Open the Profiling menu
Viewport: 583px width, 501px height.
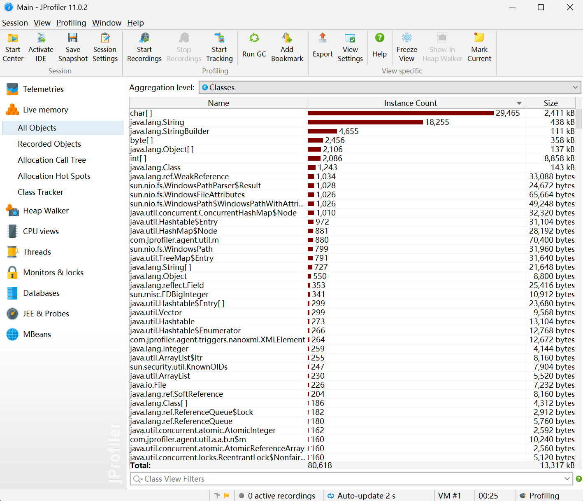[x=71, y=23]
